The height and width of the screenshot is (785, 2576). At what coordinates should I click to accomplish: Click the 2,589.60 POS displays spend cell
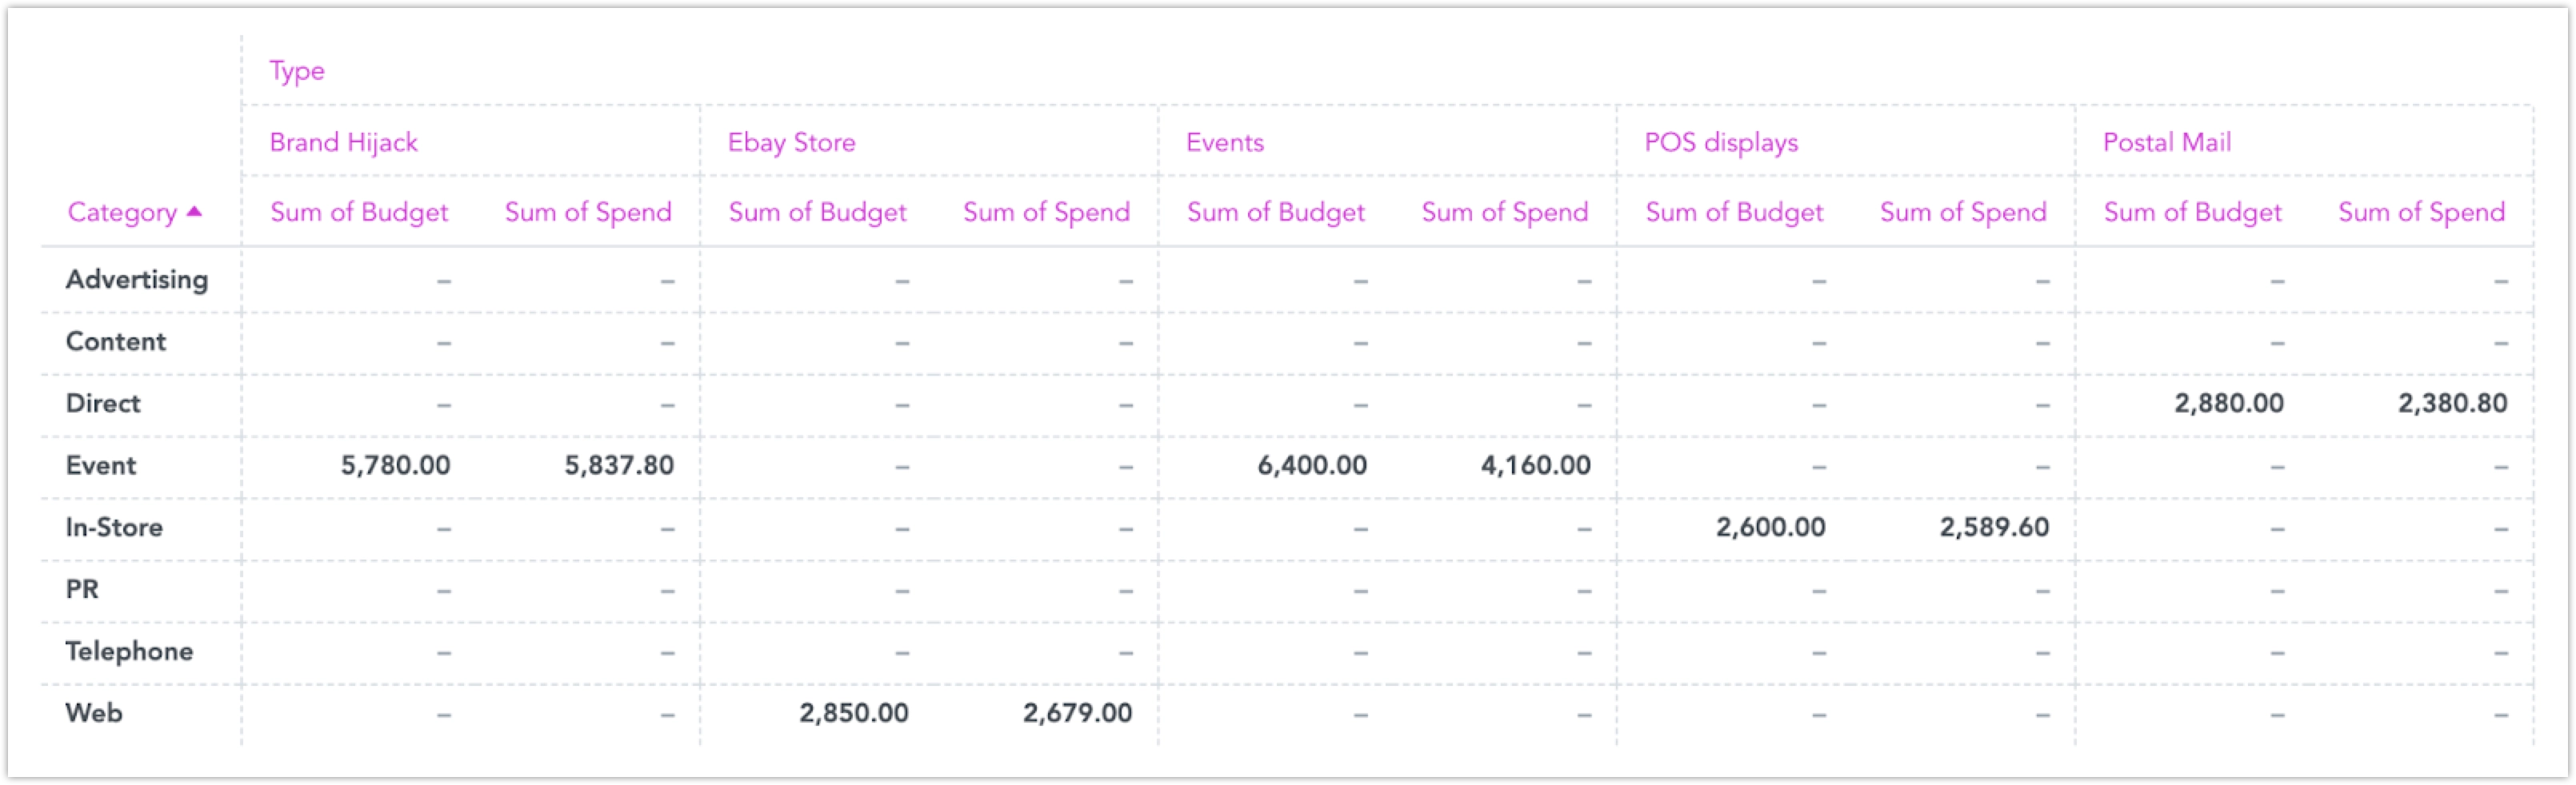point(1994,528)
